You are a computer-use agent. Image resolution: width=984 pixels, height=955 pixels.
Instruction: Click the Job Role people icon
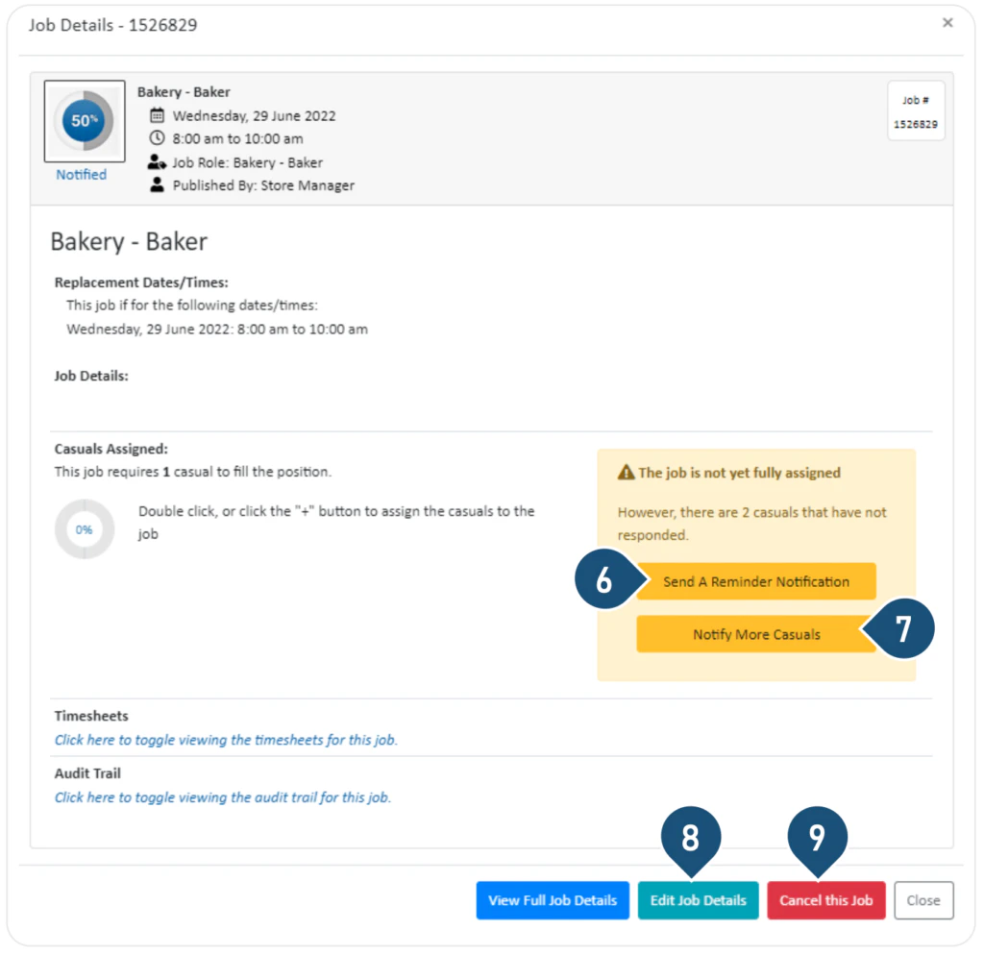157,161
